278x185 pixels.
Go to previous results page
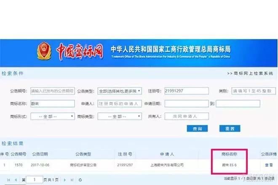(16, 180)
